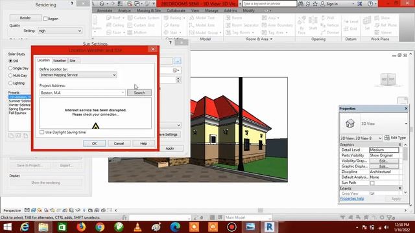This screenshot has height=233, width=415.
Task: Select the Level datum tool
Action: click(351, 21)
